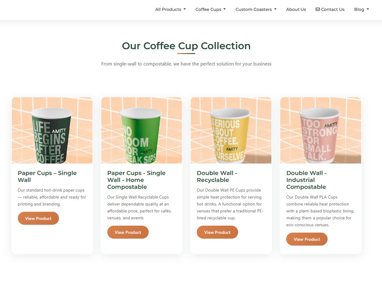Click the green 'No Room for Weak Sips' cup image
The height and width of the screenshot is (286, 382).
[142, 130]
